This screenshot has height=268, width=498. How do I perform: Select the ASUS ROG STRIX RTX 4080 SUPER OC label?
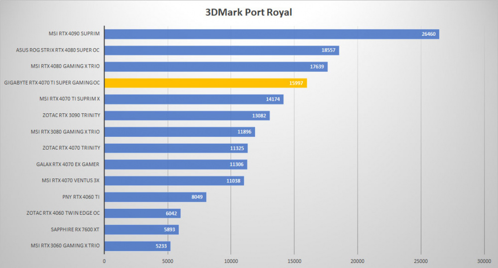[58, 50]
